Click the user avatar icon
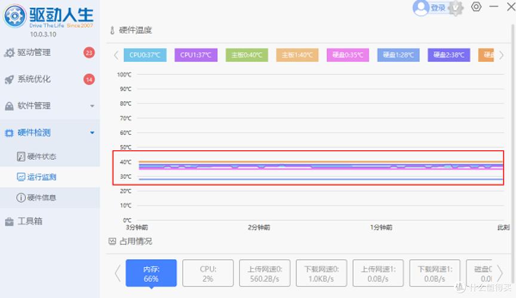The width and height of the screenshot is (516, 298). tap(421, 8)
